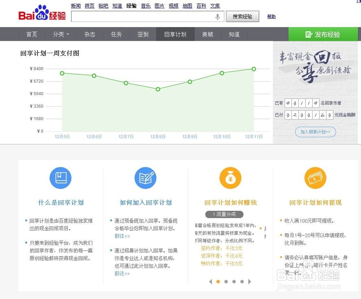Click 前往>> under 预备班 paragraph
The image size is (361, 299).
point(122,236)
